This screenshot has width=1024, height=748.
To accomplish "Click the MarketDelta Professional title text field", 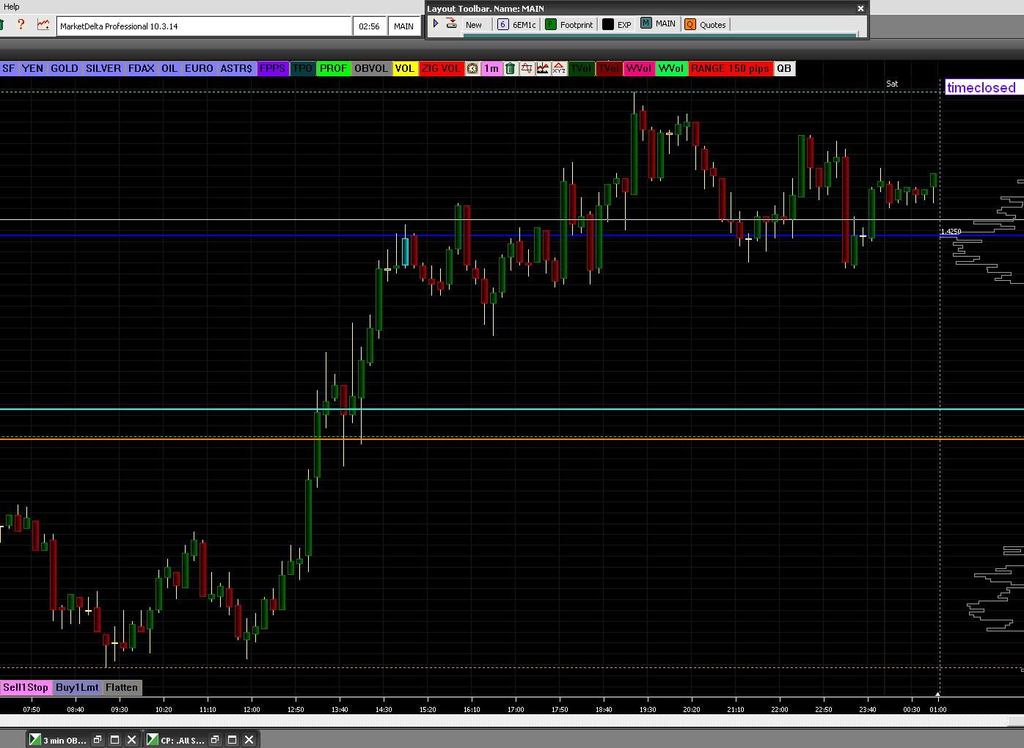I will 204,26.
